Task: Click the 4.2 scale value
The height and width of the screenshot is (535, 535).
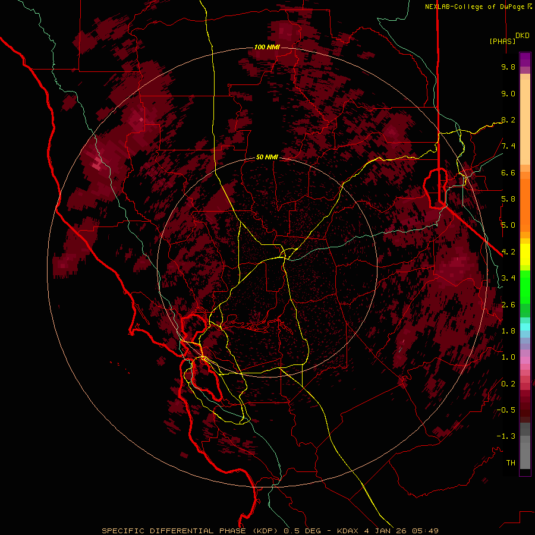Action: [508, 252]
